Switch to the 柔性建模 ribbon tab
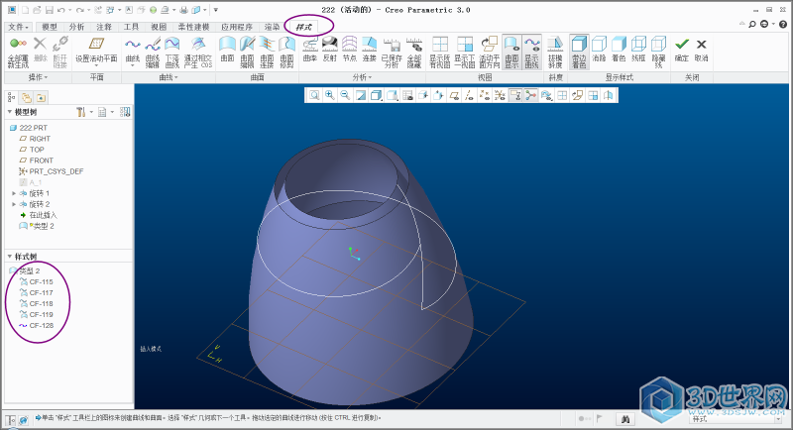 [x=193, y=27]
